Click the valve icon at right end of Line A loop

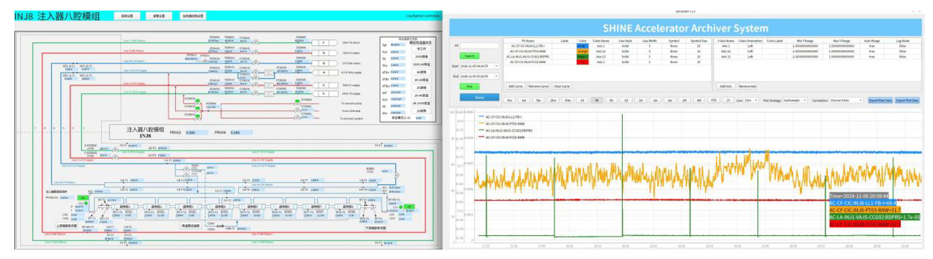(396, 175)
